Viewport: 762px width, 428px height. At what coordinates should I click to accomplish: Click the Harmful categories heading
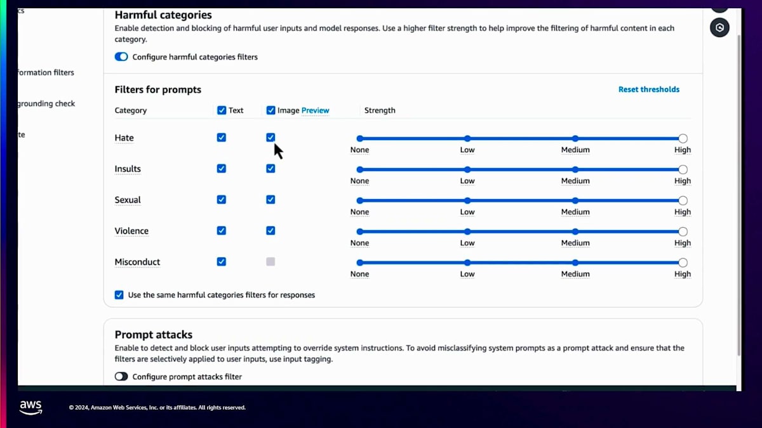163,15
